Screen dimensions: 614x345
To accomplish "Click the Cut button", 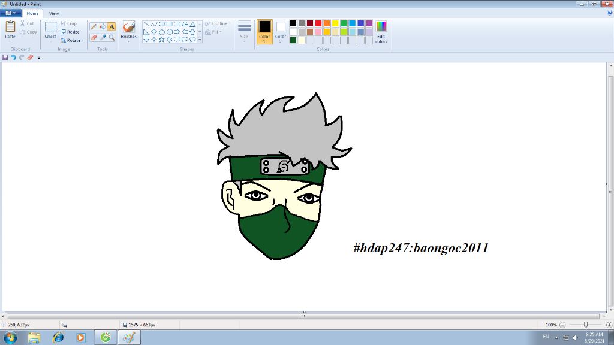I will 27,23.
